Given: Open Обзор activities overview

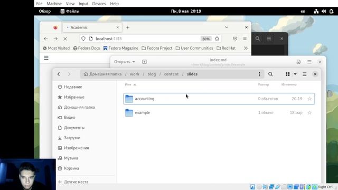Looking at the screenshot, I should point(44,11).
